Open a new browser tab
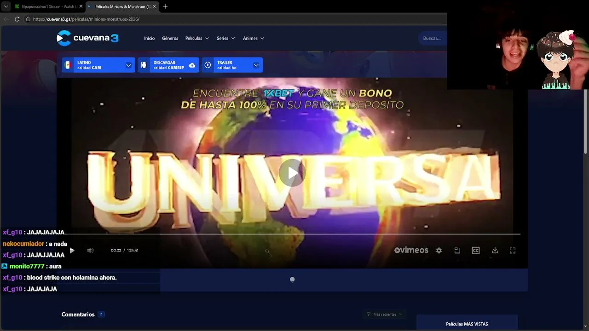 [165, 6]
